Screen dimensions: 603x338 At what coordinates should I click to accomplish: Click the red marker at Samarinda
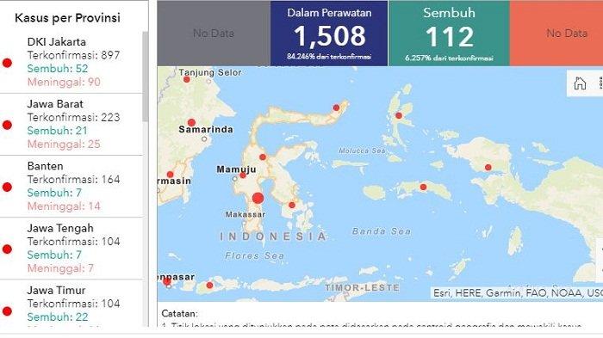click(x=191, y=122)
